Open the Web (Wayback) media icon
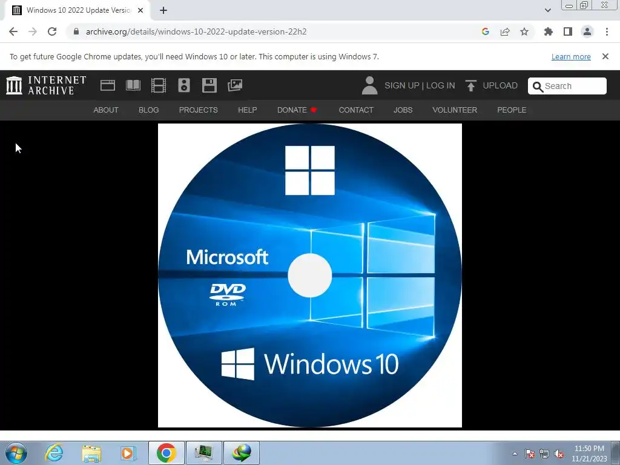The image size is (620, 465). point(108,85)
